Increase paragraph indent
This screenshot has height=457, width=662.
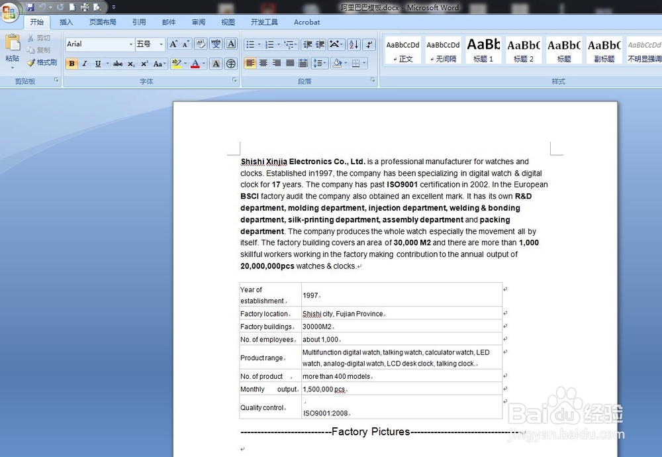(320, 44)
